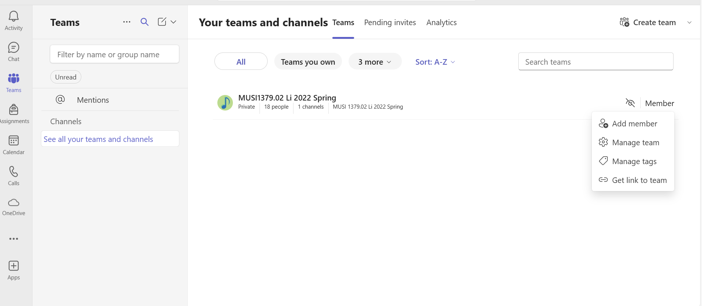Expand the 3 more filters dropdown

click(x=375, y=61)
